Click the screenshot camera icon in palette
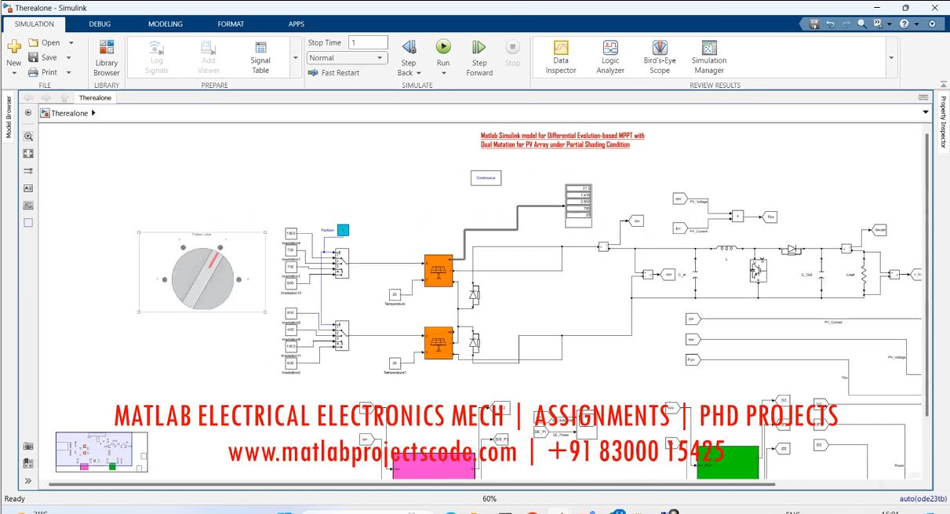Screen dimensions: 950x514 pyautogui.click(x=28, y=446)
